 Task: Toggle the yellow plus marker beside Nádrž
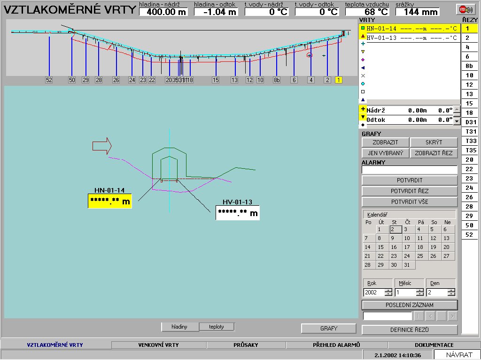click(363, 109)
